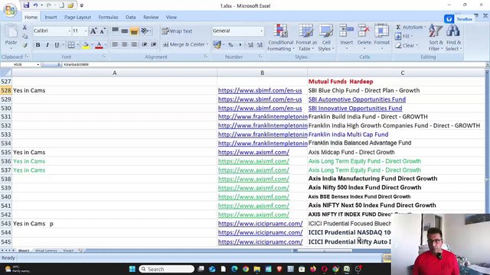Apply cell borders icon
490x275 pixels.
[x=71, y=45]
